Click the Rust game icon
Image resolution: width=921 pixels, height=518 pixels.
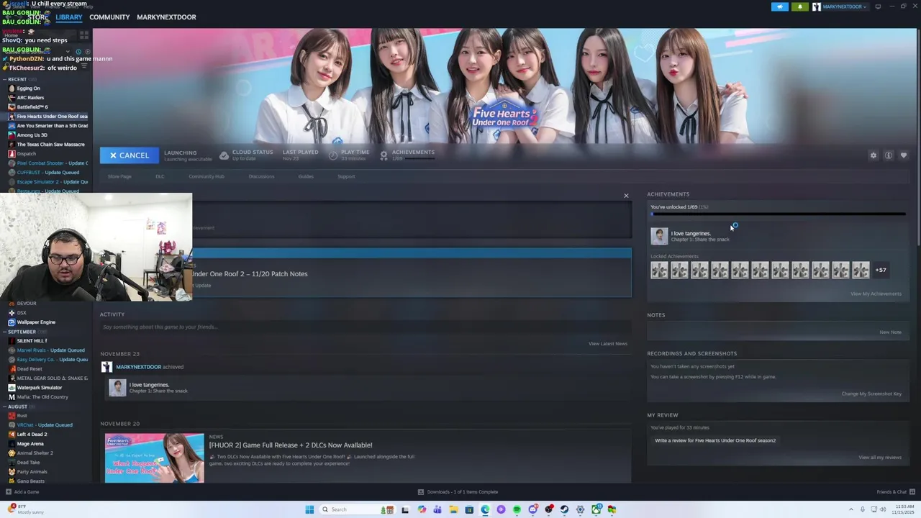(x=12, y=416)
